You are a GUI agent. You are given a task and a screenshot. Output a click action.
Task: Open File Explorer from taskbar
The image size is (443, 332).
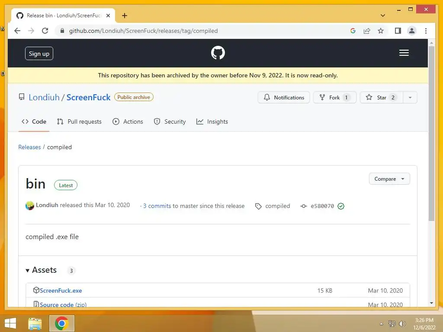35,323
